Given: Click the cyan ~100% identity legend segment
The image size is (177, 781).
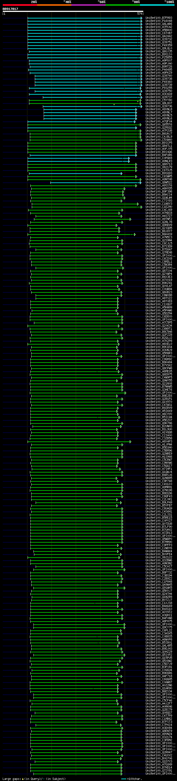Looking at the screenshot, I should (157, 5).
